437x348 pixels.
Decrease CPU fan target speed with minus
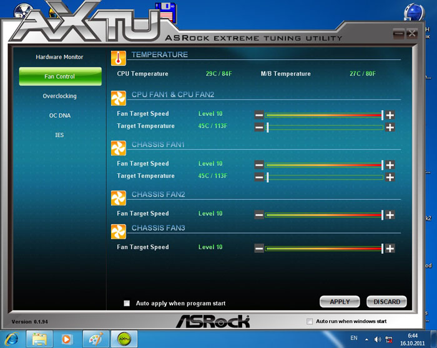pos(259,115)
